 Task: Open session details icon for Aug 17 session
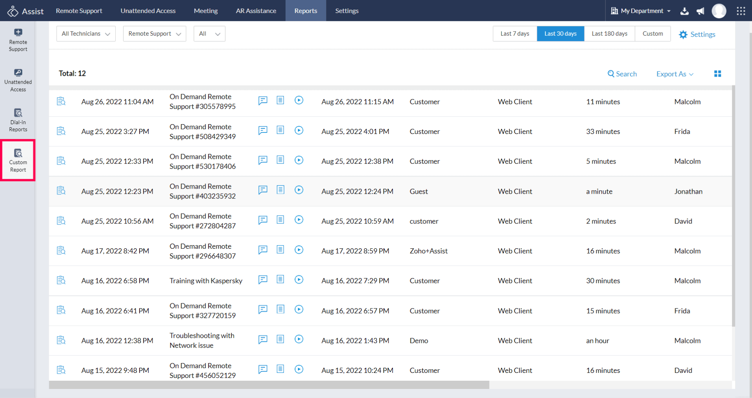61,250
